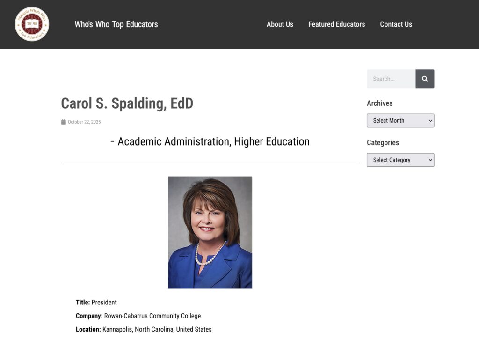The height and width of the screenshot is (340, 479).
Task: Click Academic Administration, Higher Education subtitle
Action: click(x=210, y=141)
